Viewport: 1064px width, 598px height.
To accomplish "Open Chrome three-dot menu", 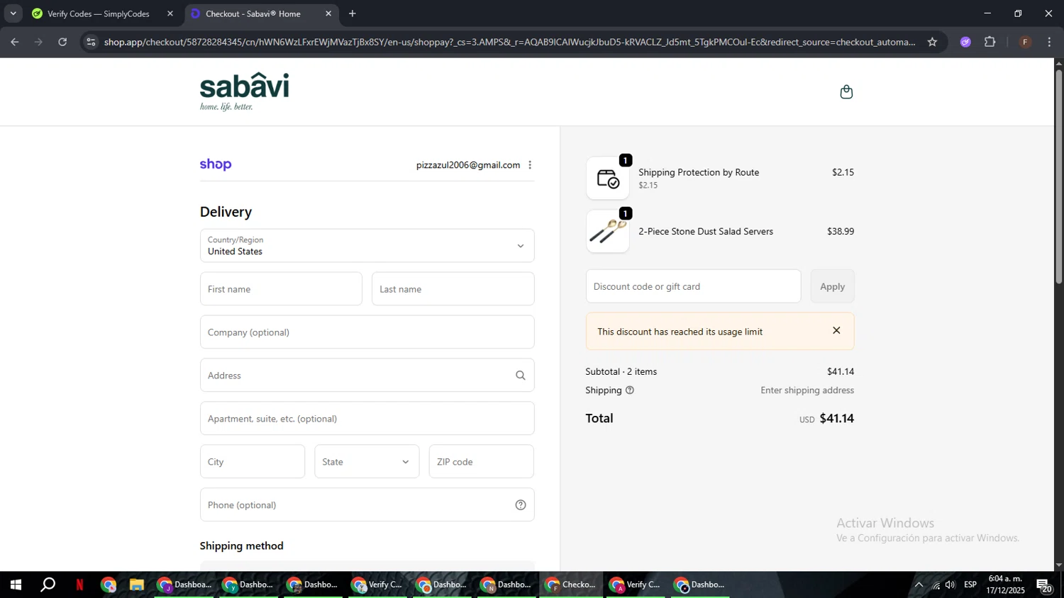I will (x=1049, y=42).
